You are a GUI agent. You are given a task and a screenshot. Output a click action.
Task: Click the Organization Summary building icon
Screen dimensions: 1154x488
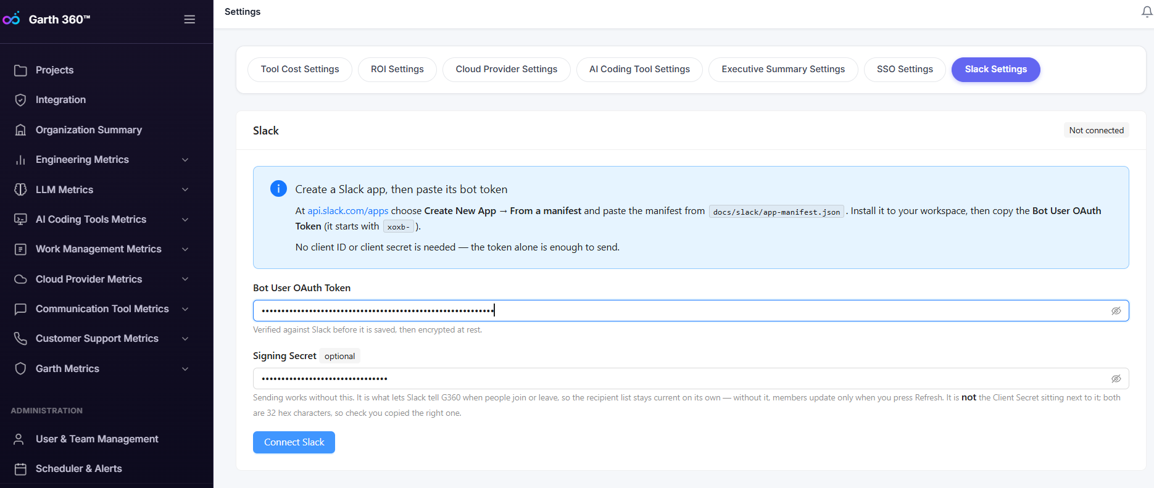[20, 130]
